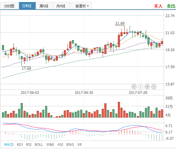Switch indicator to KDJ

(x=20, y=144)
